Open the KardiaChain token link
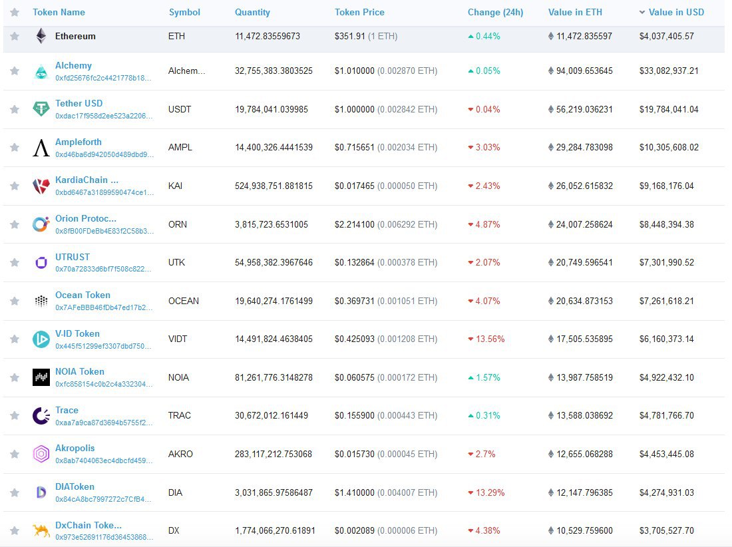The height and width of the screenshot is (547, 732). tap(87, 180)
